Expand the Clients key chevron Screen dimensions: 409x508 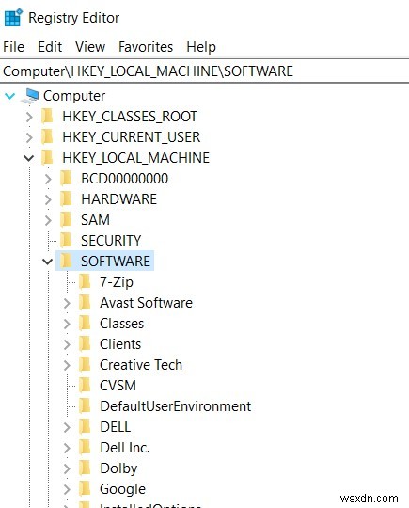(67, 344)
